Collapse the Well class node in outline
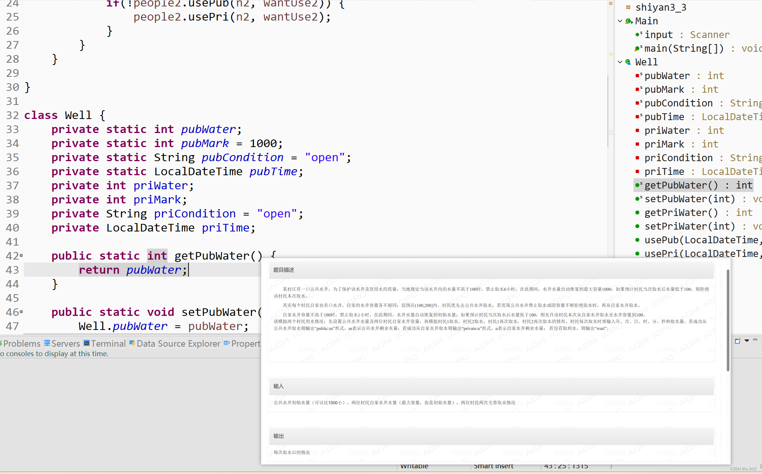Screen dimensions: 762x474 point(620,62)
